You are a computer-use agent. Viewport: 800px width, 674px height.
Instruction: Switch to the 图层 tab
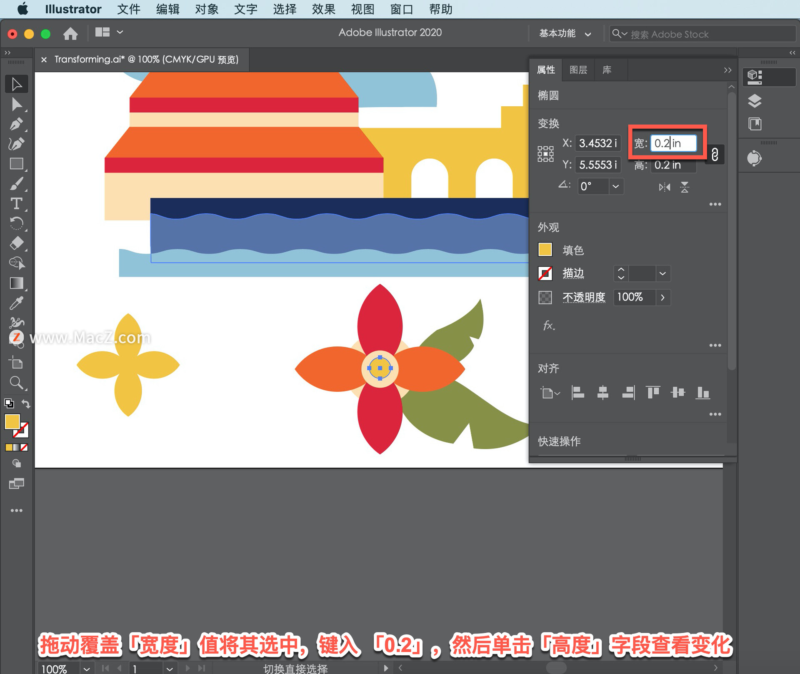pyautogui.click(x=578, y=70)
